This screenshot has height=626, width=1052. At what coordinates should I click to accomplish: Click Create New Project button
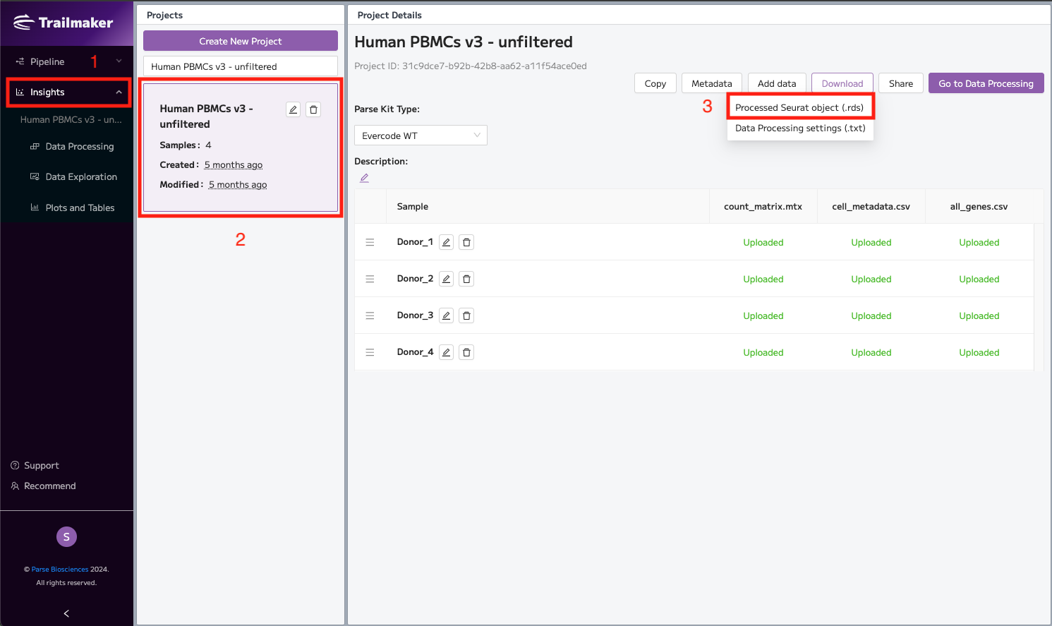point(240,41)
